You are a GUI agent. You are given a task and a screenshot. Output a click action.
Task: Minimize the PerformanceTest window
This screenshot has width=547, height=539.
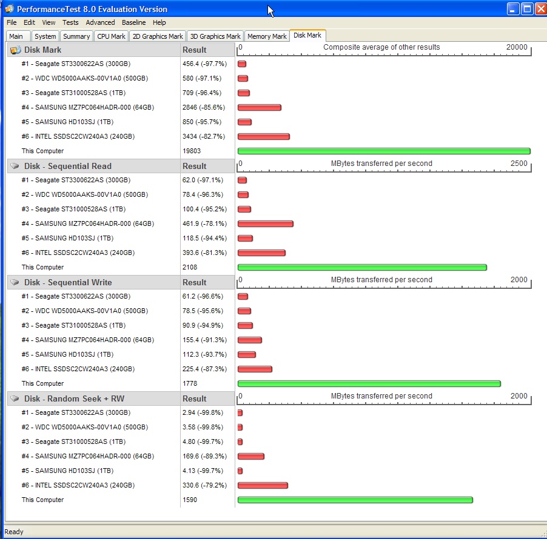click(x=513, y=9)
